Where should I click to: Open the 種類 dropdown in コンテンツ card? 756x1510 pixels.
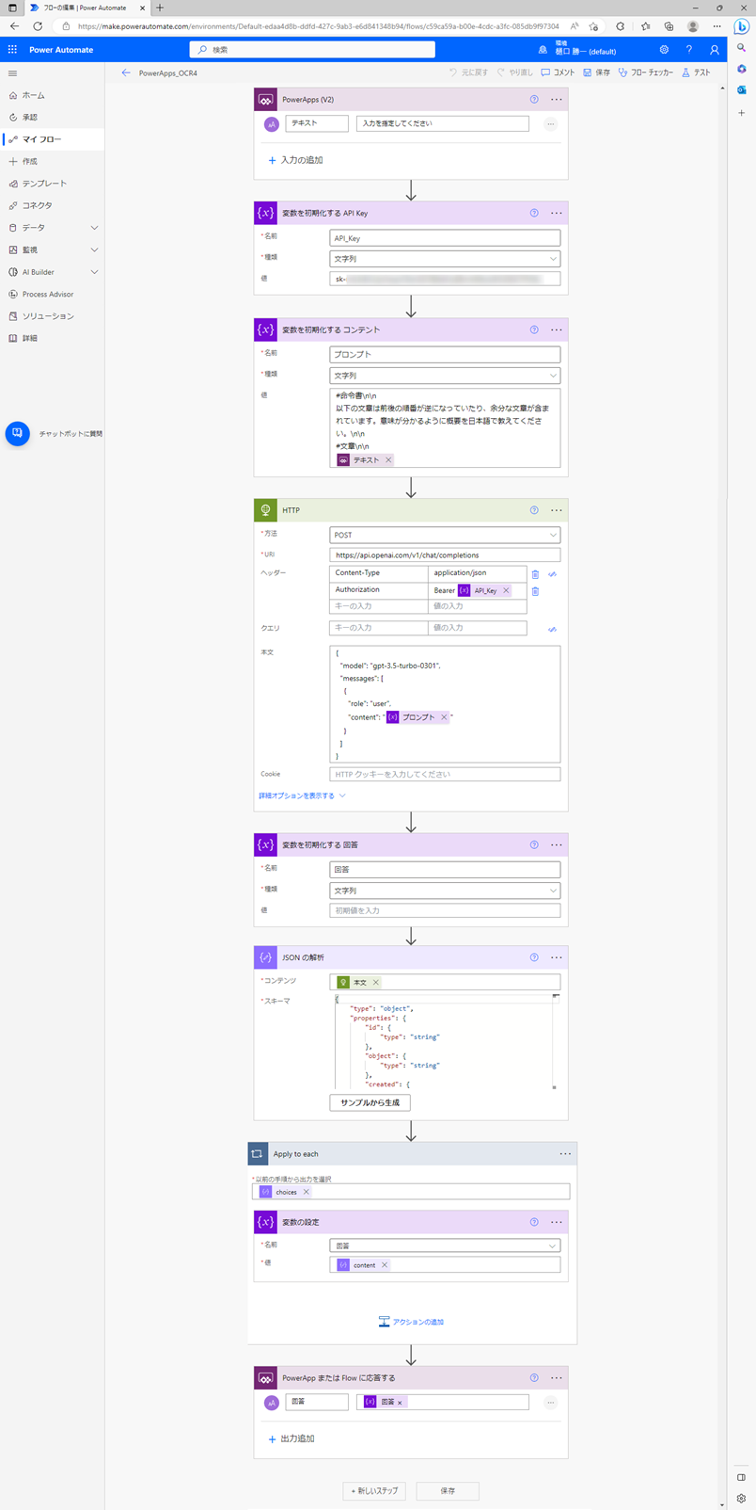[x=445, y=376]
